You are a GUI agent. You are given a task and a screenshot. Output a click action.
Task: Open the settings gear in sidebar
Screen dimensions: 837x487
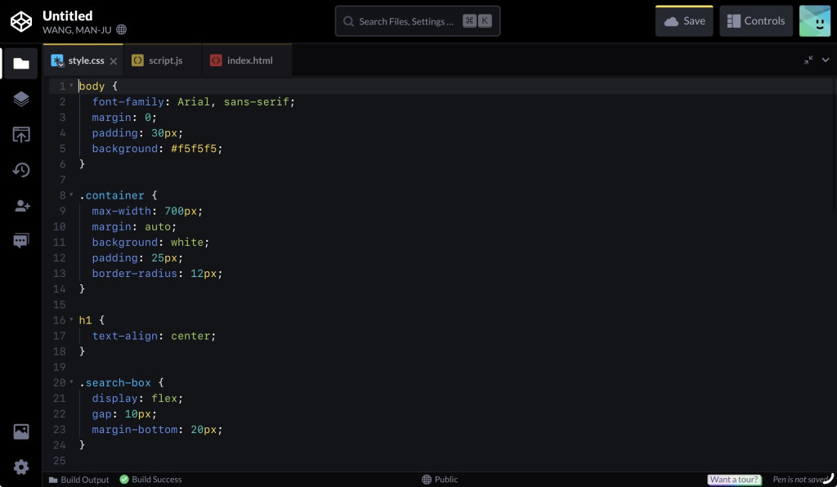21,467
